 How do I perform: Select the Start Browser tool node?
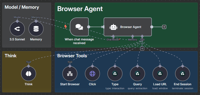pyautogui.click(x=70, y=74)
